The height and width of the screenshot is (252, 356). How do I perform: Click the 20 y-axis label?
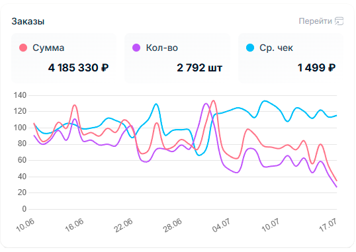[22, 192]
